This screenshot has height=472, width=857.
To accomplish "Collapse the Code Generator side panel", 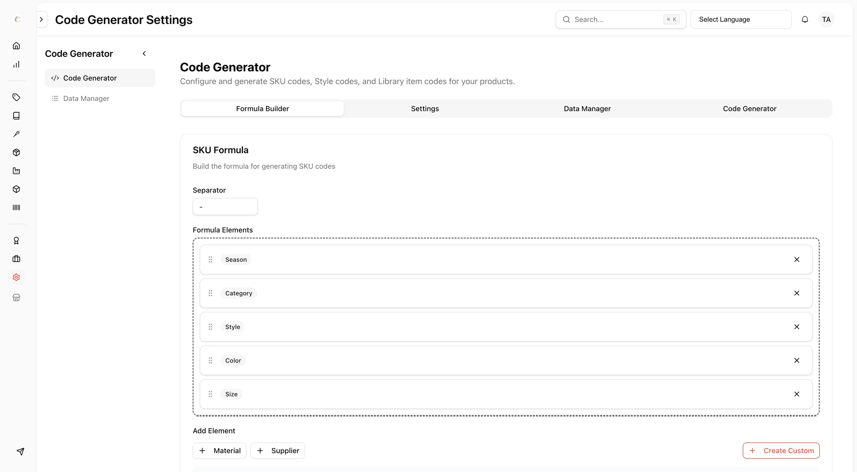I will point(144,54).
